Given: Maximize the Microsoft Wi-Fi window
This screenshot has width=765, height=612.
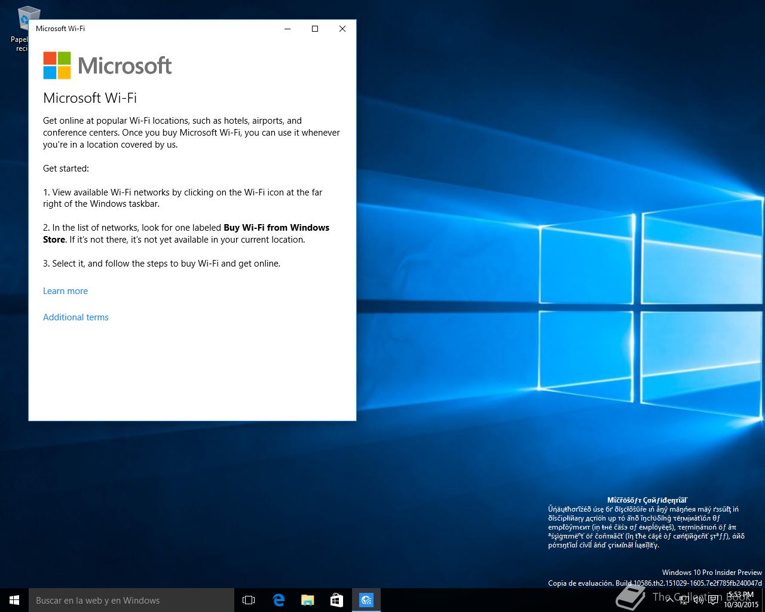Looking at the screenshot, I should click(315, 29).
